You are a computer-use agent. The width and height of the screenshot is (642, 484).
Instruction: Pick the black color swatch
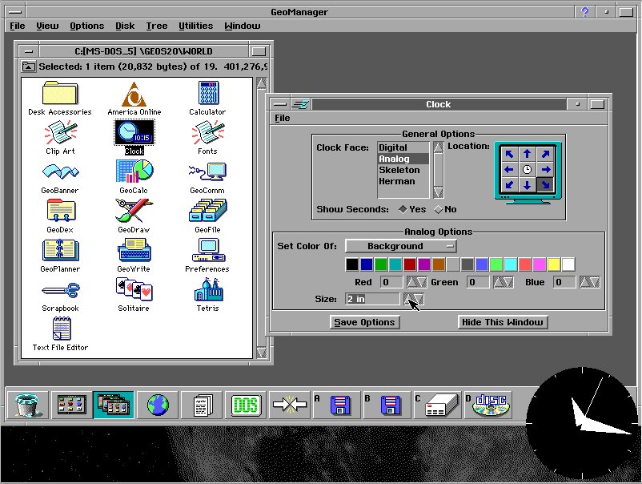[x=352, y=264]
